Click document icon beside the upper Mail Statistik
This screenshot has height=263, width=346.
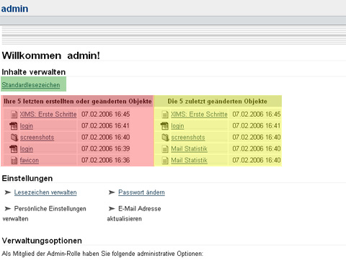tap(165, 149)
